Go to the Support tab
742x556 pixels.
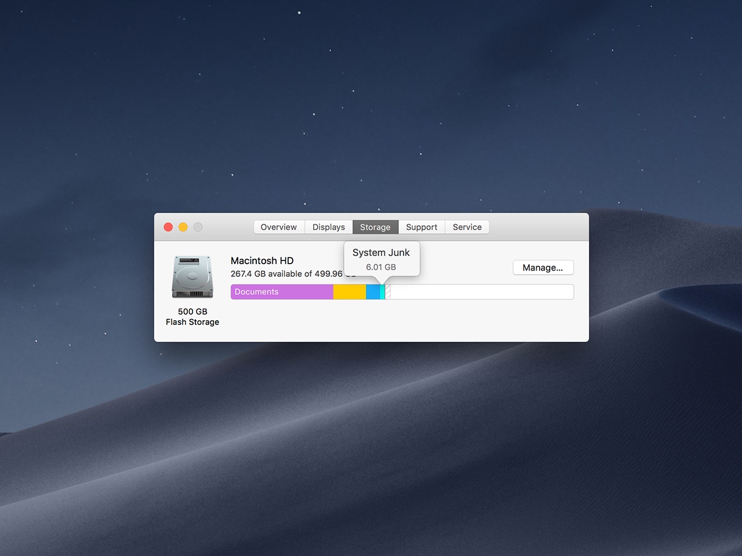[x=421, y=227]
